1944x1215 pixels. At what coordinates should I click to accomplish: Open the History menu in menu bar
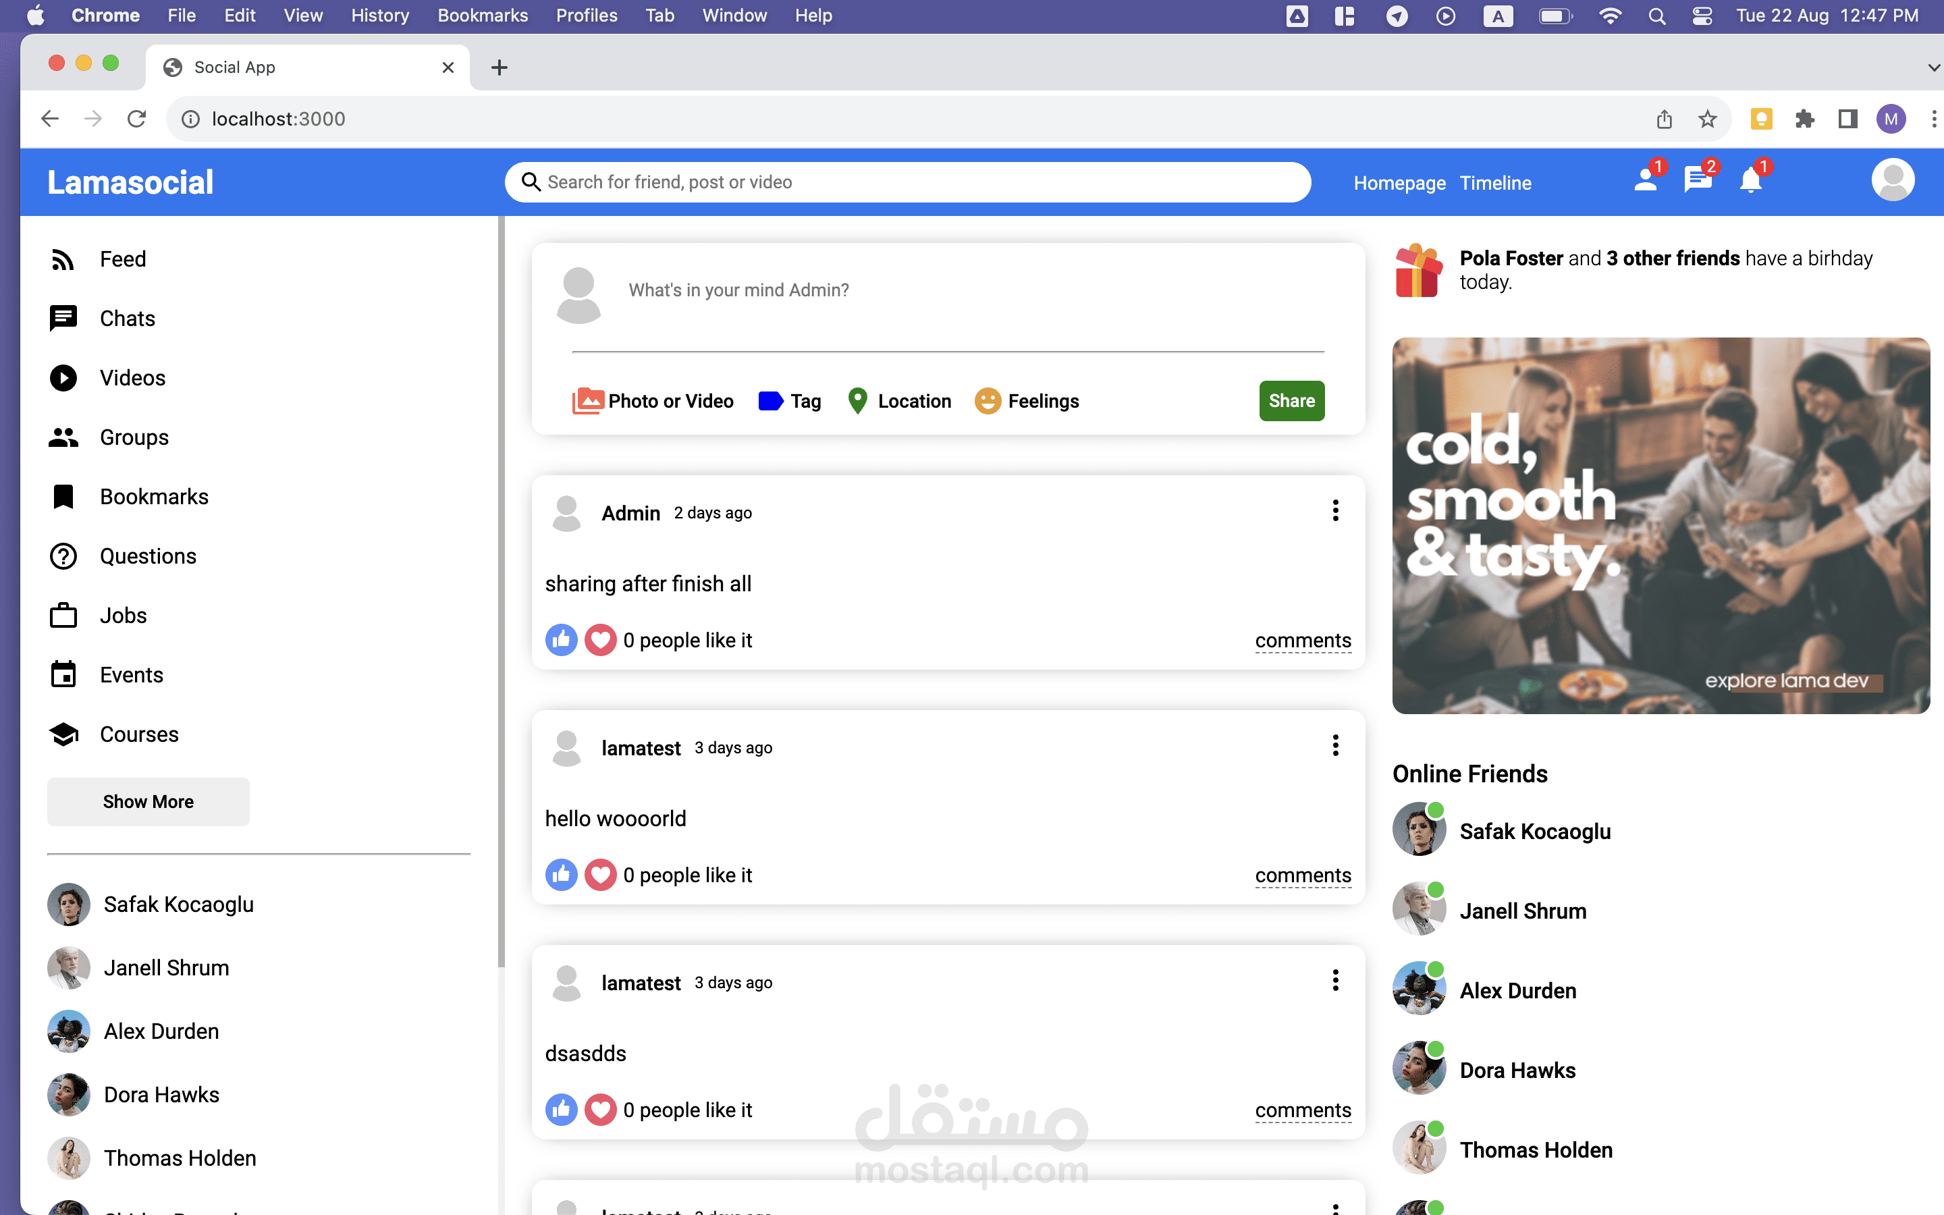click(x=380, y=16)
